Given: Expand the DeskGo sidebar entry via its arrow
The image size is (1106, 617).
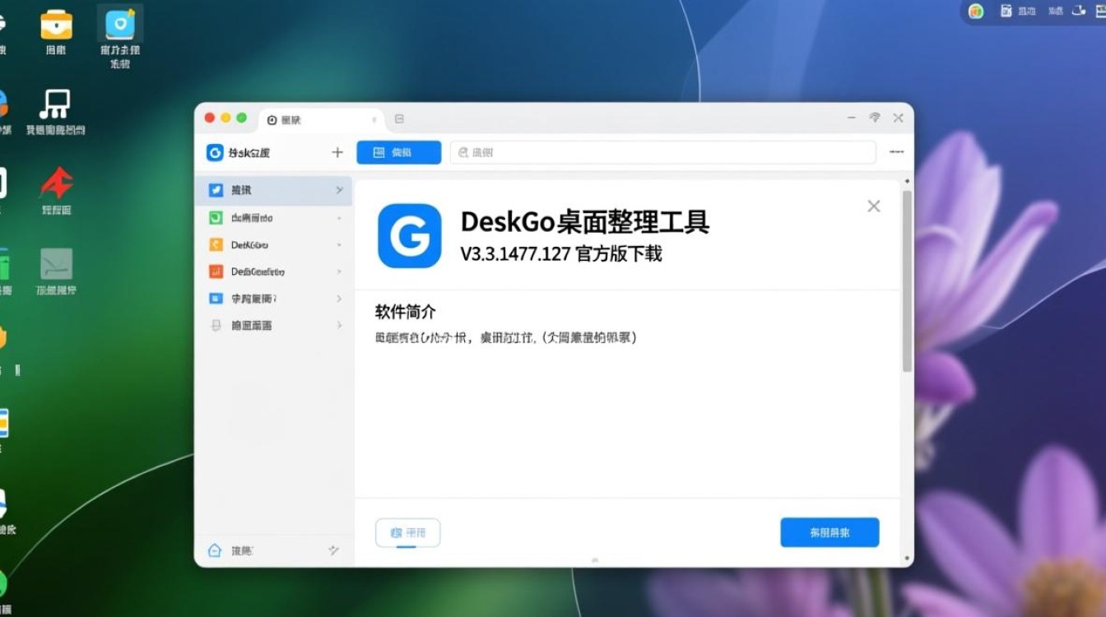Looking at the screenshot, I should (337, 244).
